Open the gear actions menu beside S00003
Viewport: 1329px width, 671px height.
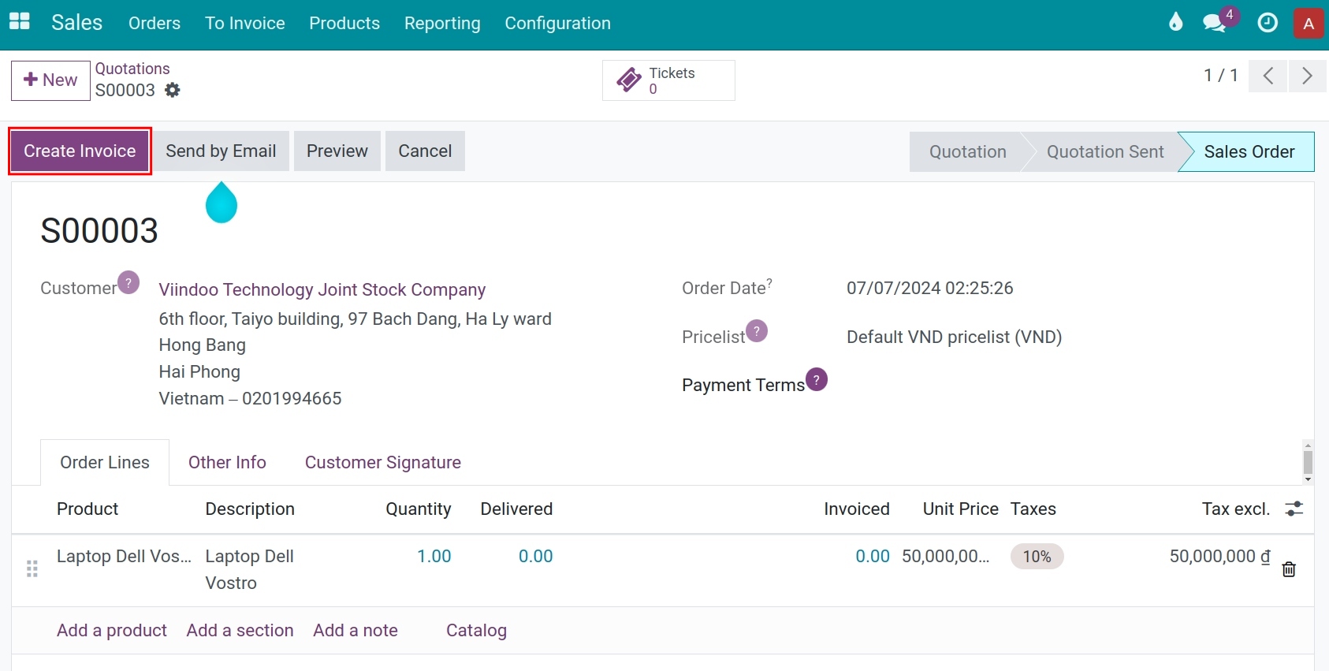pos(173,90)
